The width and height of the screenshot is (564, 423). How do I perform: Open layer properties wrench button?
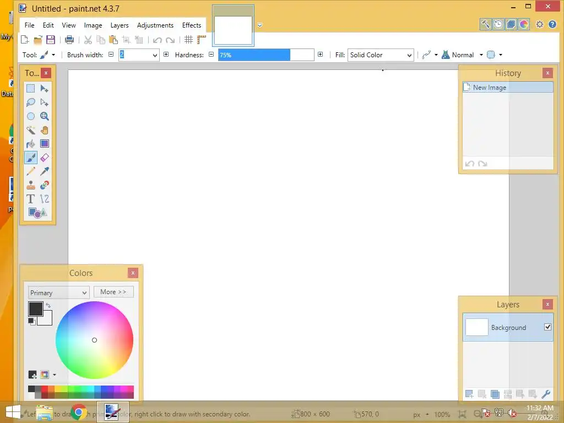click(546, 394)
